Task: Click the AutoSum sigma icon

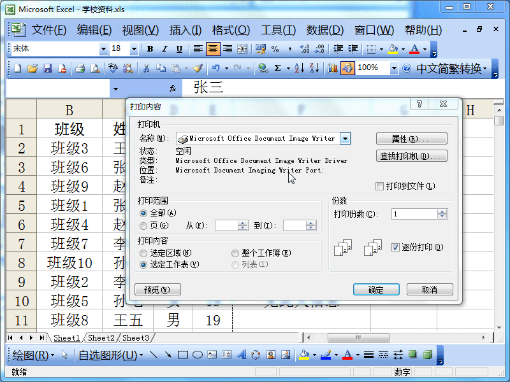Action: tap(277, 68)
